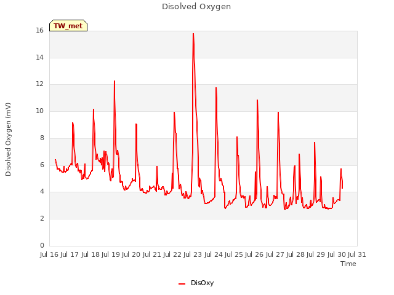Click the y-axis tick value 8
The width and height of the screenshot is (394, 295).
point(42,138)
